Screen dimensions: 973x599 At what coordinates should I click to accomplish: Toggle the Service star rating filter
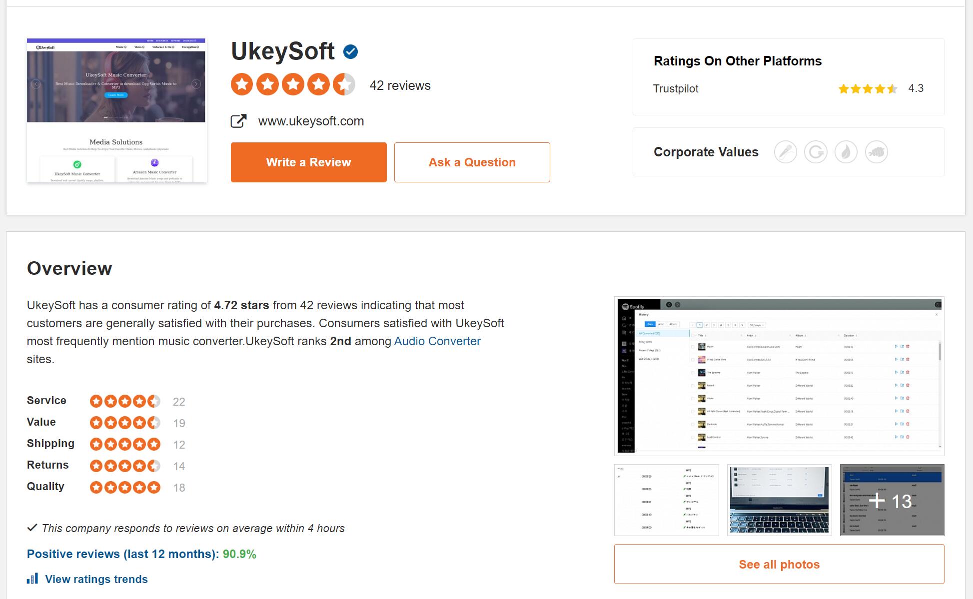click(126, 400)
